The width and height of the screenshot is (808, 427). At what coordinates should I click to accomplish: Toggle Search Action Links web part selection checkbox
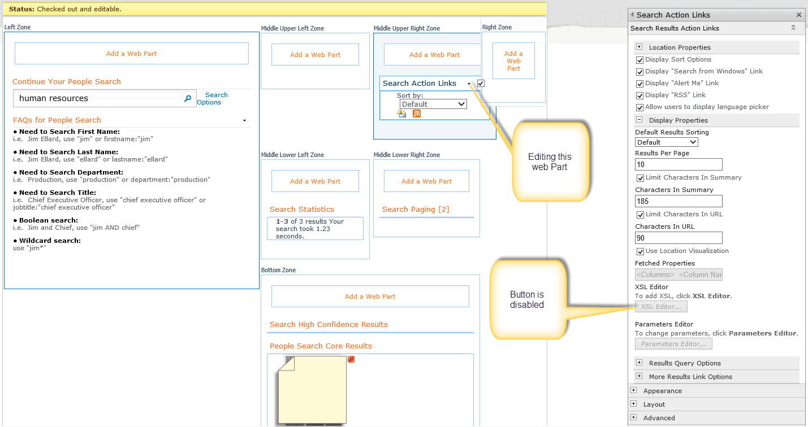pos(481,83)
